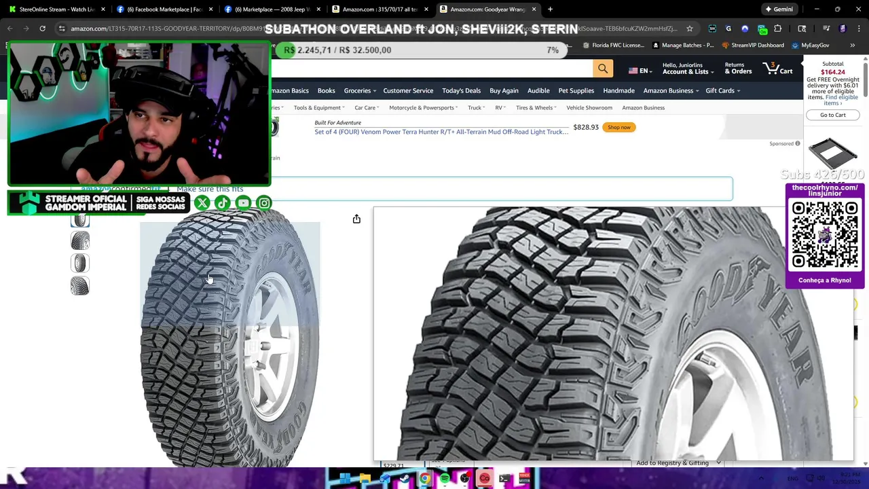Click the Go to Cart button
This screenshot has width=869, height=489.
pyautogui.click(x=832, y=115)
